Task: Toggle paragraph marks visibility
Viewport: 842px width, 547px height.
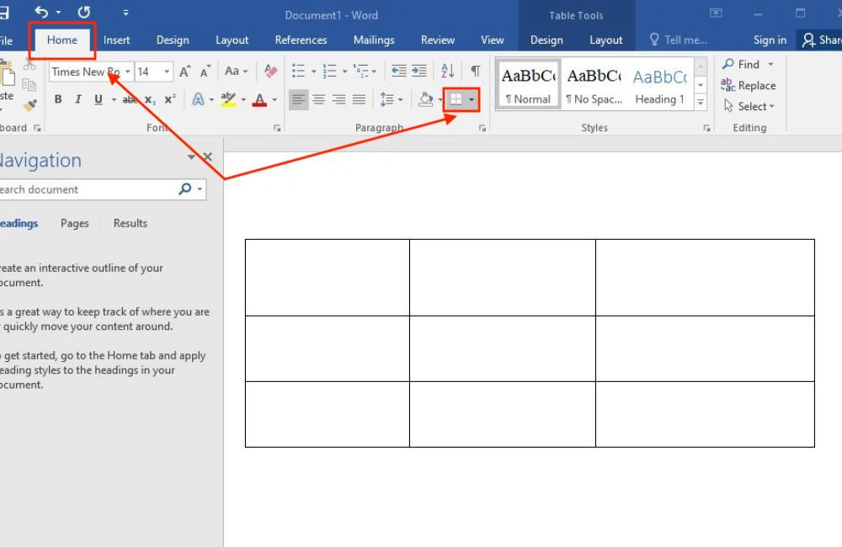Action: point(475,71)
